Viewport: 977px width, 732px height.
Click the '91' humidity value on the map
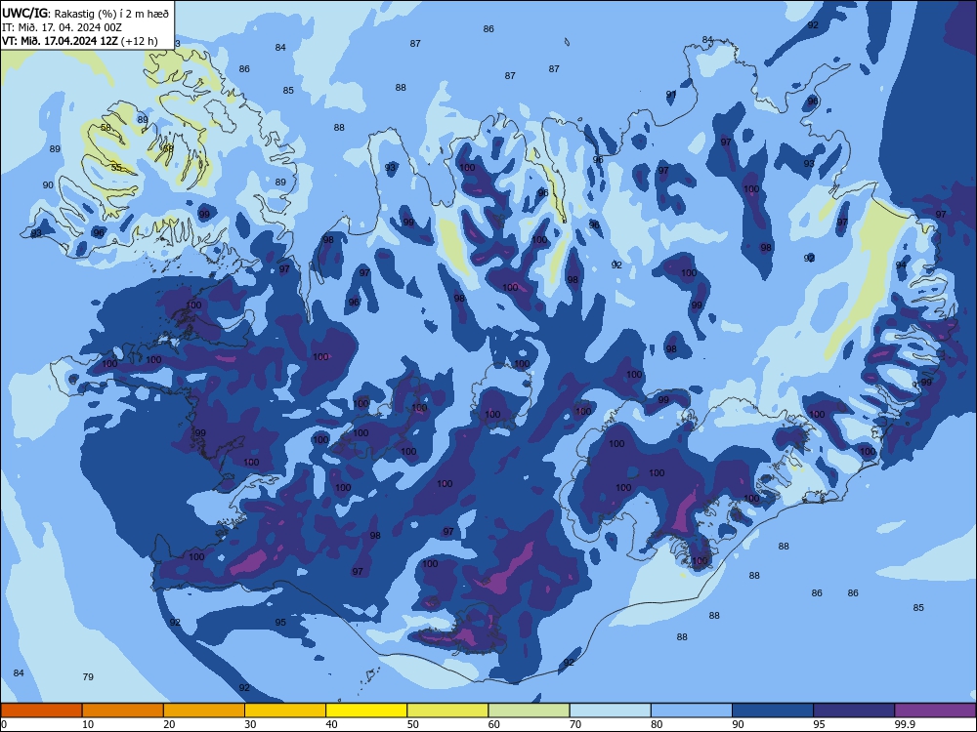tap(671, 95)
